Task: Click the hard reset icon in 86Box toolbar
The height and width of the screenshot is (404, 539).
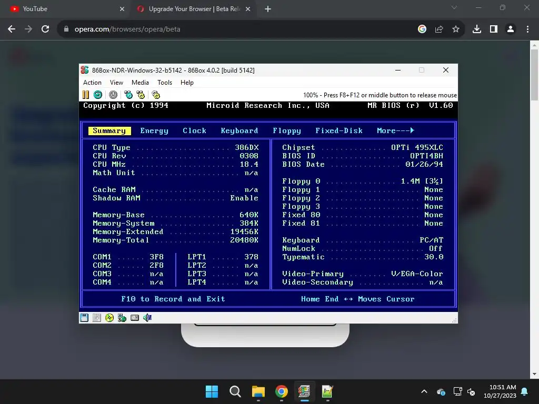Action: coord(98,95)
